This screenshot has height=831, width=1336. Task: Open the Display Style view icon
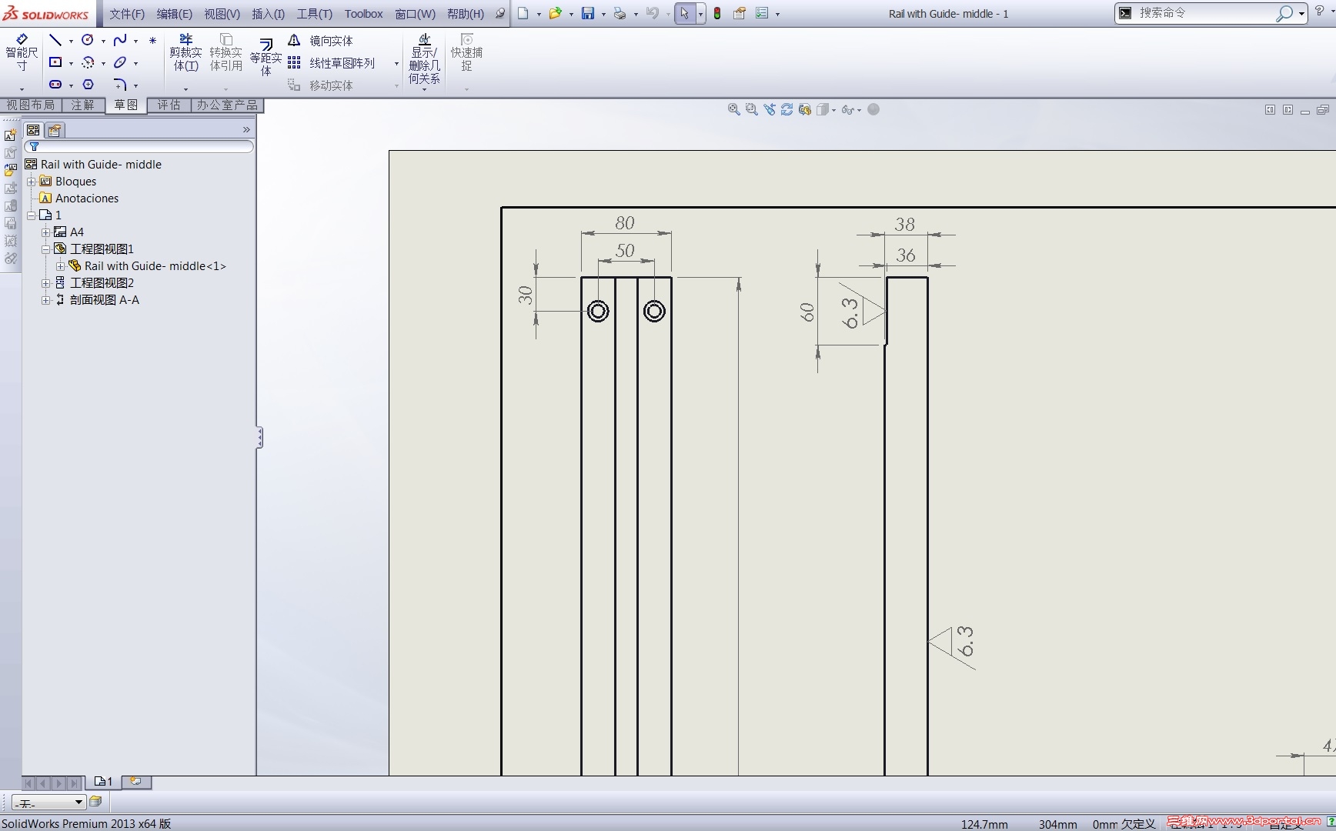pyautogui.click(x=823, y=109)
